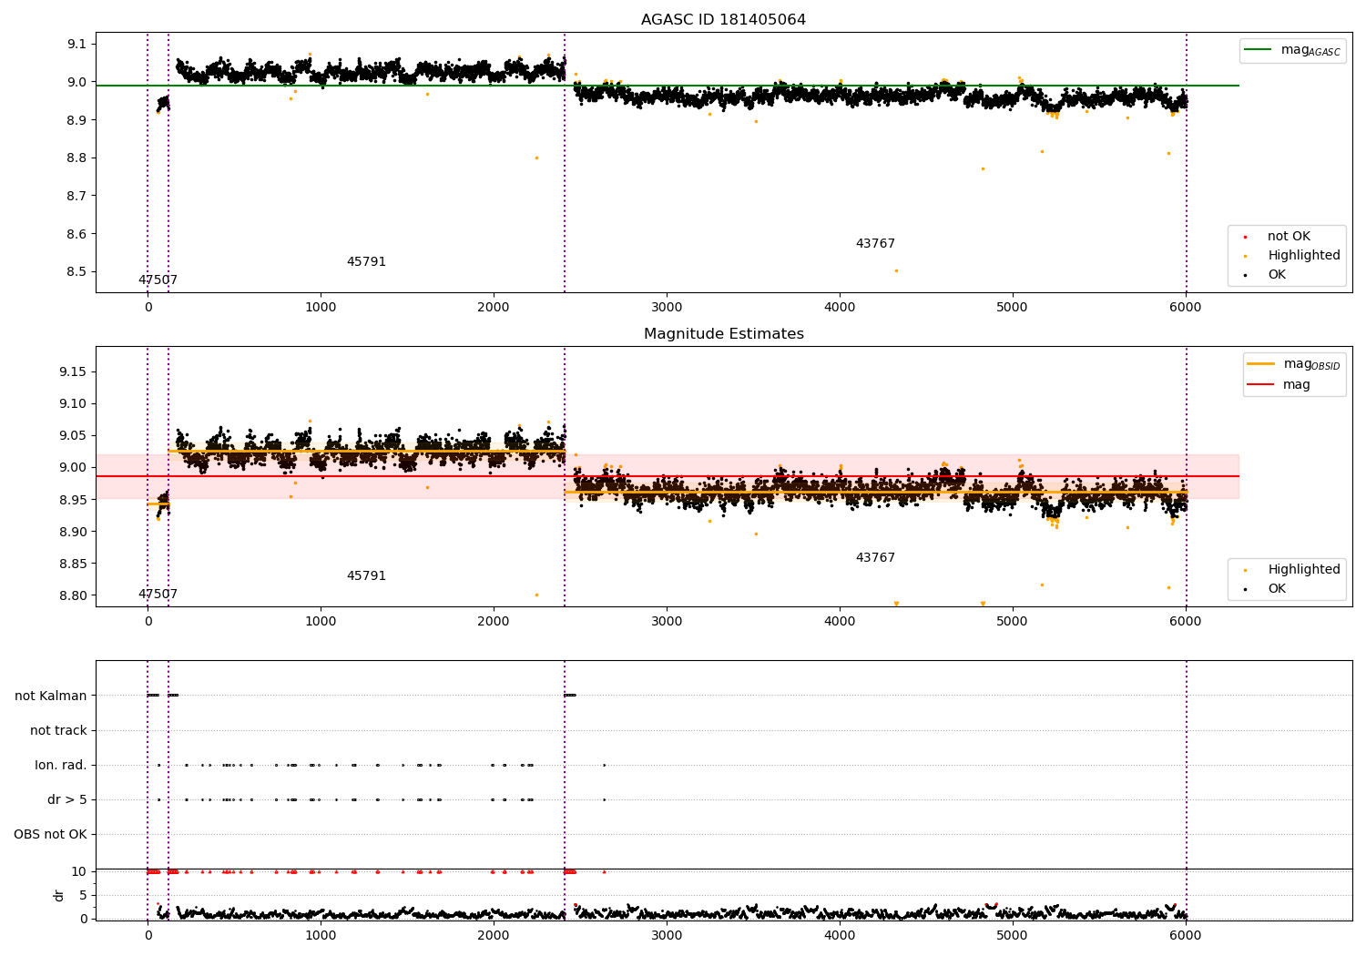Select 'not OK' in the top plot legend
This screenshot has width=1366, height=956.
(1289, 237)
